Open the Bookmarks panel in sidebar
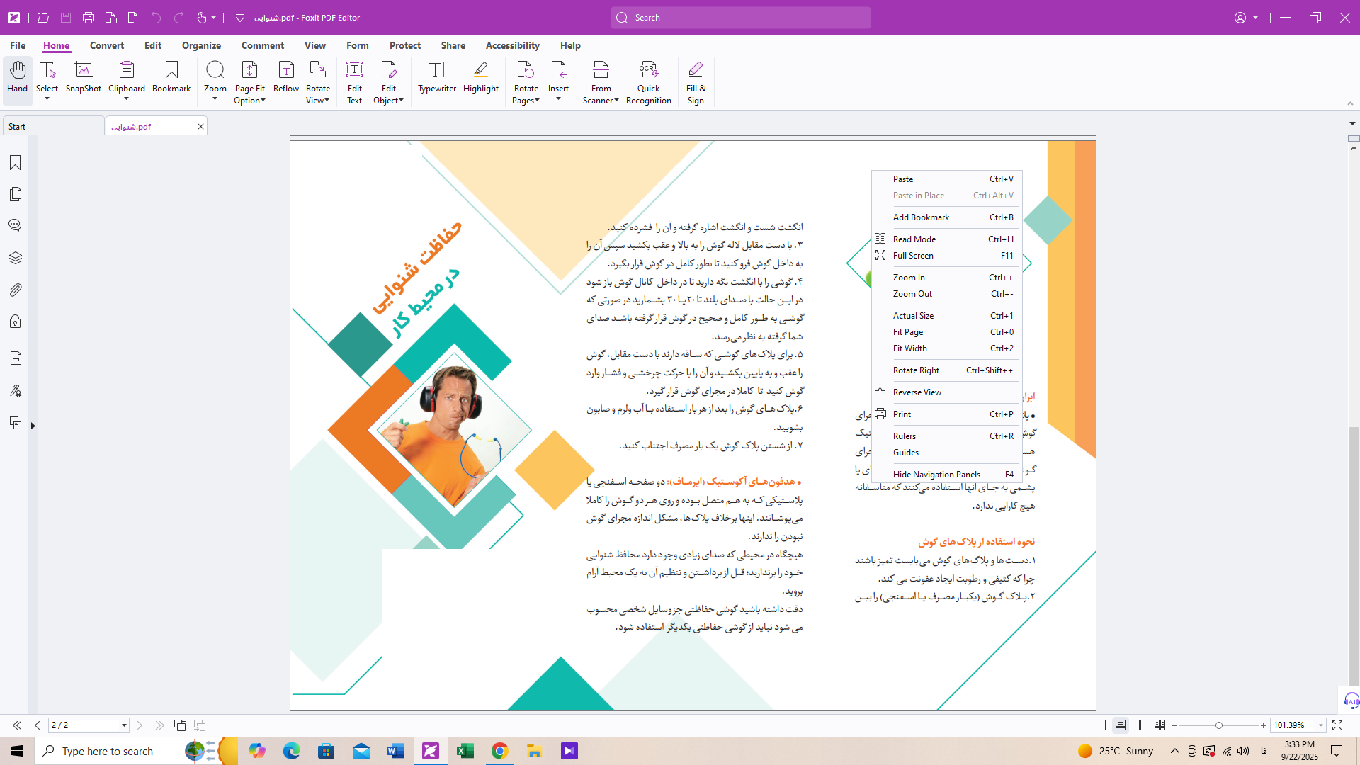This screenshot has width=1360, height=765. (x=15, y=163)
